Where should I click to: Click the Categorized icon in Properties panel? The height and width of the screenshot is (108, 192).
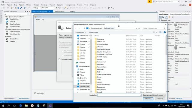click(x=160, y=17)
